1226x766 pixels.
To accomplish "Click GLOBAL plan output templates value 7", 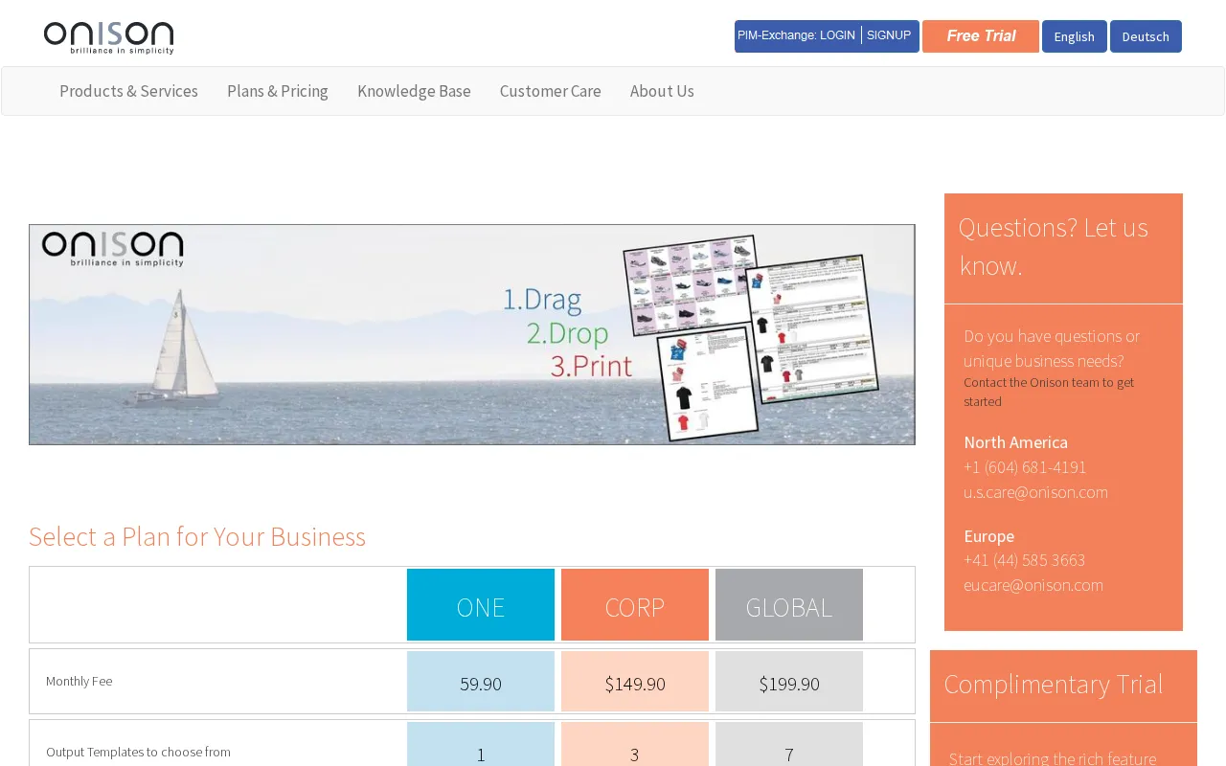I will point(789,745).
